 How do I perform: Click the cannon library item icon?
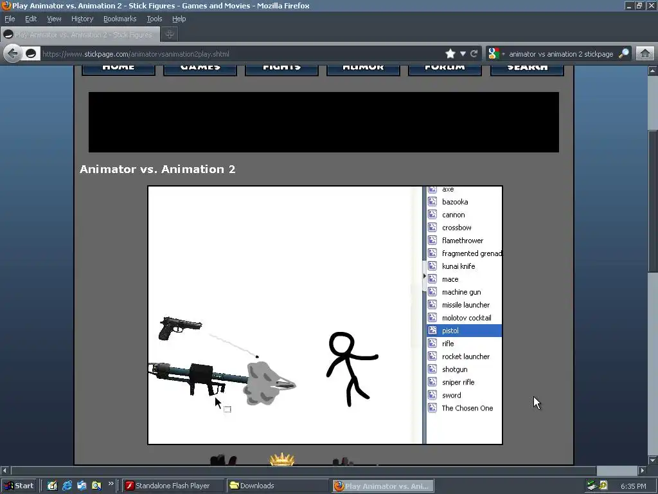(432, 215)
